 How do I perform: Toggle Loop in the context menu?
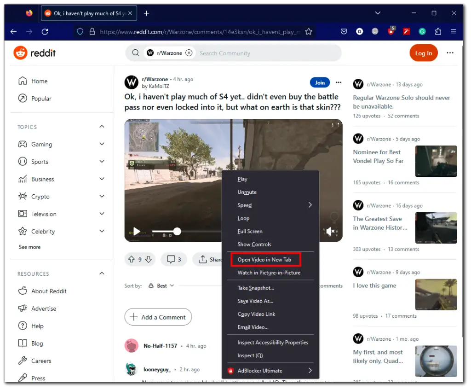coord(243,218)
